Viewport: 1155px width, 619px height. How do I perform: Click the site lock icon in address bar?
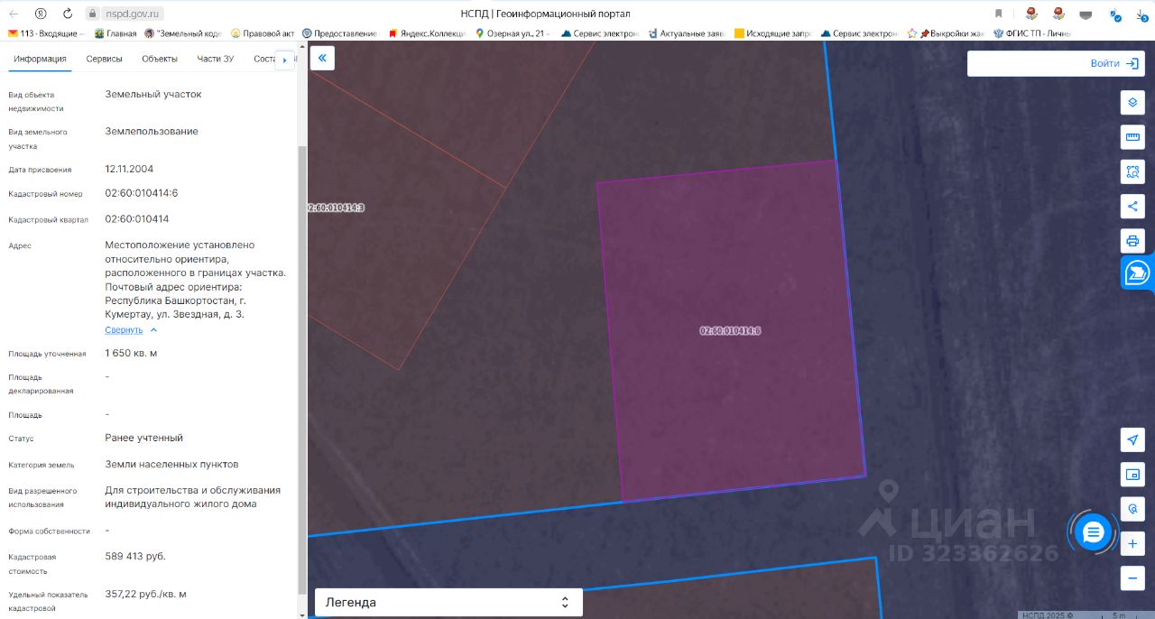[x=91, y=14]
